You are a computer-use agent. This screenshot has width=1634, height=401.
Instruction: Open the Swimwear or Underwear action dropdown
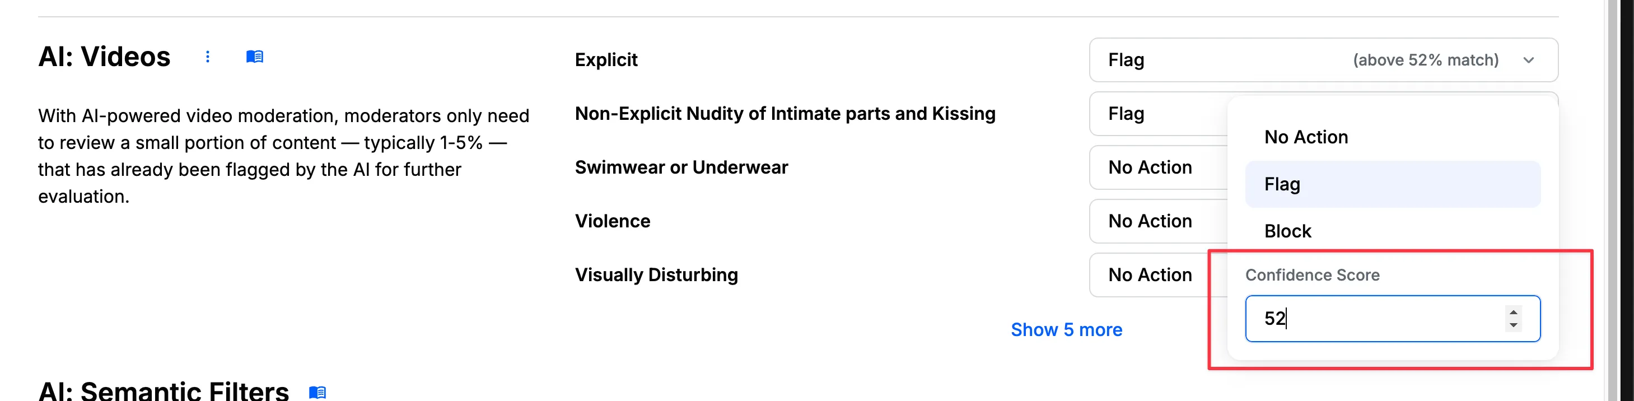pyautogui.click(x=1157, y=167)
